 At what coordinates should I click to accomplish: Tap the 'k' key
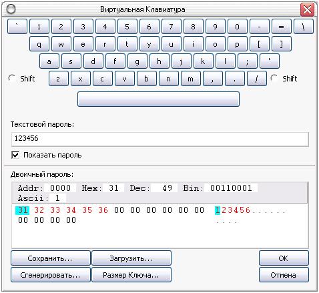tap(204, 61)
